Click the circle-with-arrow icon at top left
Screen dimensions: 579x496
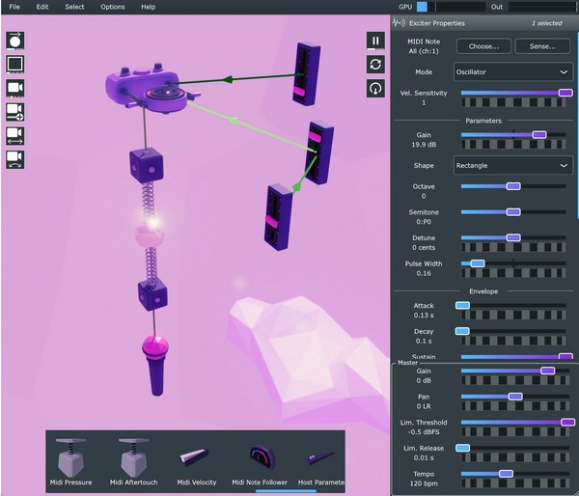pos(15,41)
